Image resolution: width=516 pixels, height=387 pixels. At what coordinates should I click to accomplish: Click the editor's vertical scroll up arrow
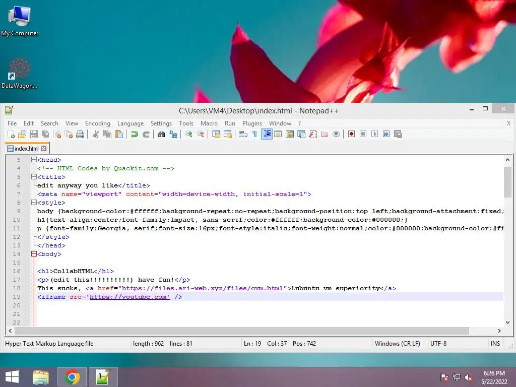point(507,160)
